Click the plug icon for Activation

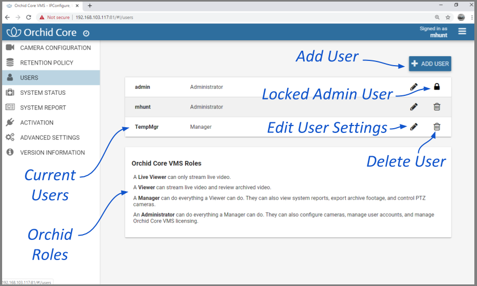(x=10, y=122)
